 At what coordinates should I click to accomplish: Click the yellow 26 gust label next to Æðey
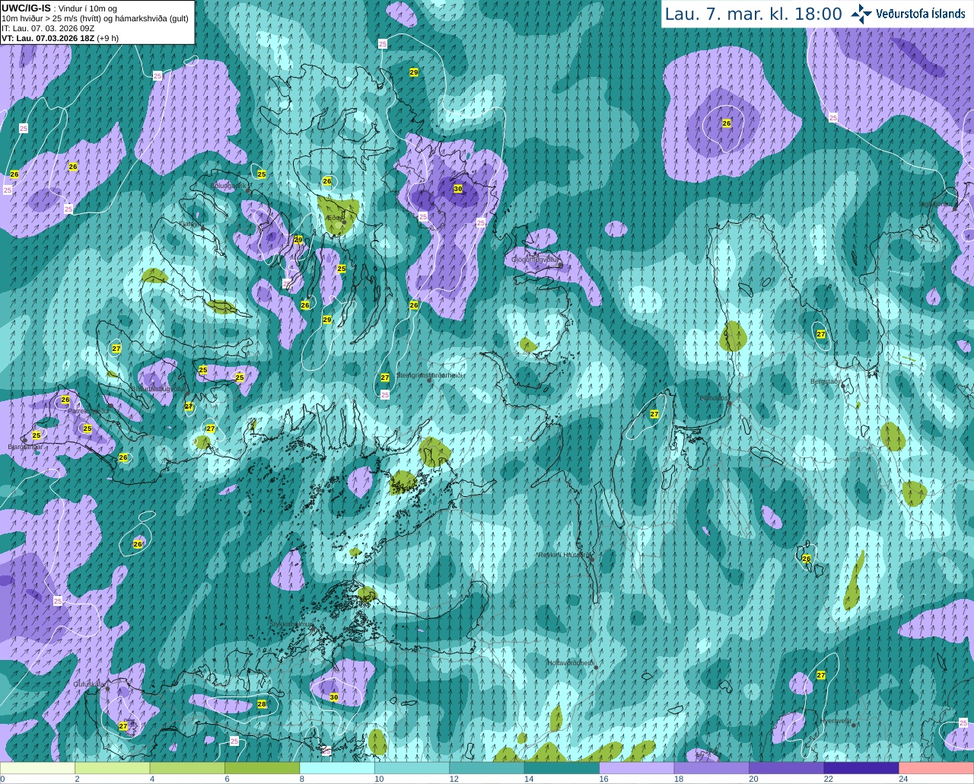327,181
